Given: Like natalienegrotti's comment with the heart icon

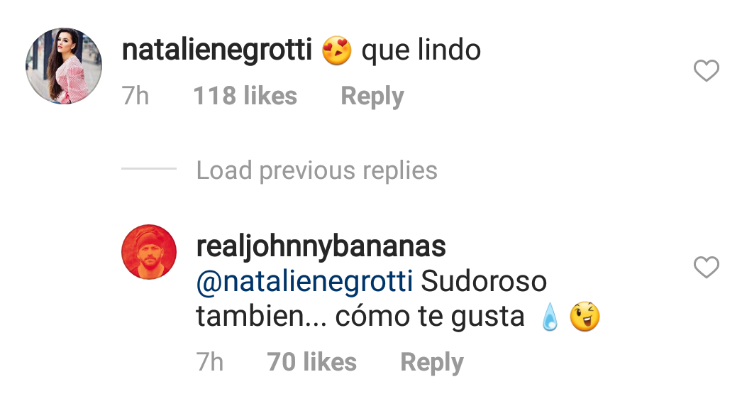Looking at the screenshot, I should click(x=706, y=70).
